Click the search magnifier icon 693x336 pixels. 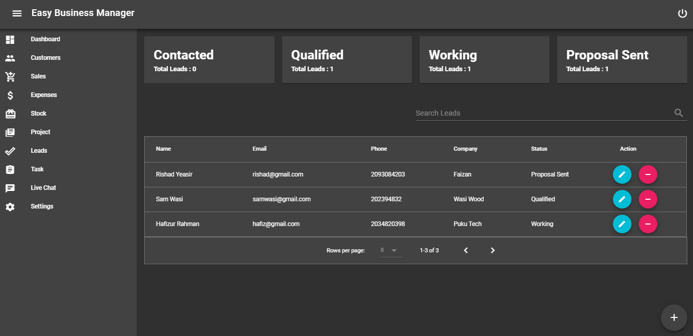point(679,113)
